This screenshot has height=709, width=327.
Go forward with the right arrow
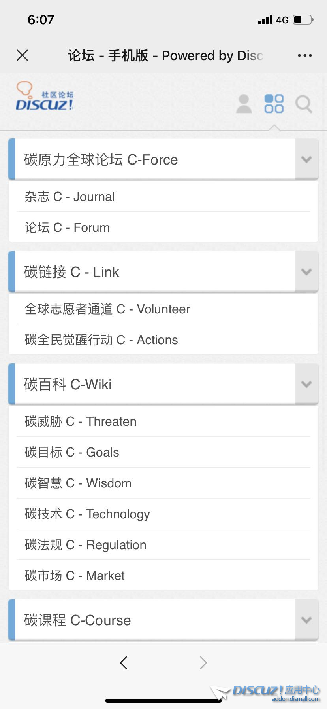click(x=203, y=662)
